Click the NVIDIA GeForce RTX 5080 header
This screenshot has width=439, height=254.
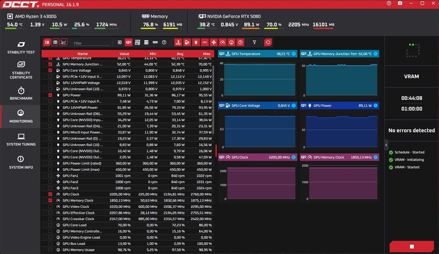(230, 16)
